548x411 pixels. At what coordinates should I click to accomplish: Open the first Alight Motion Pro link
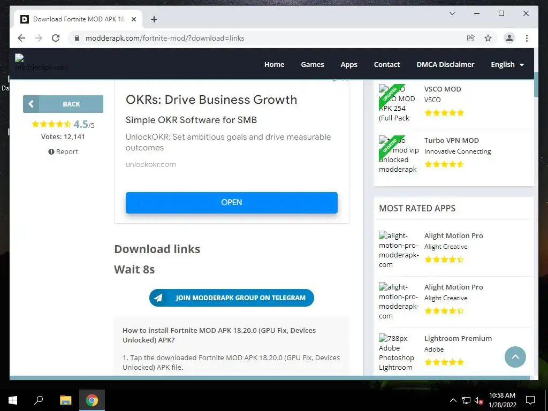[x=453, y=236]
